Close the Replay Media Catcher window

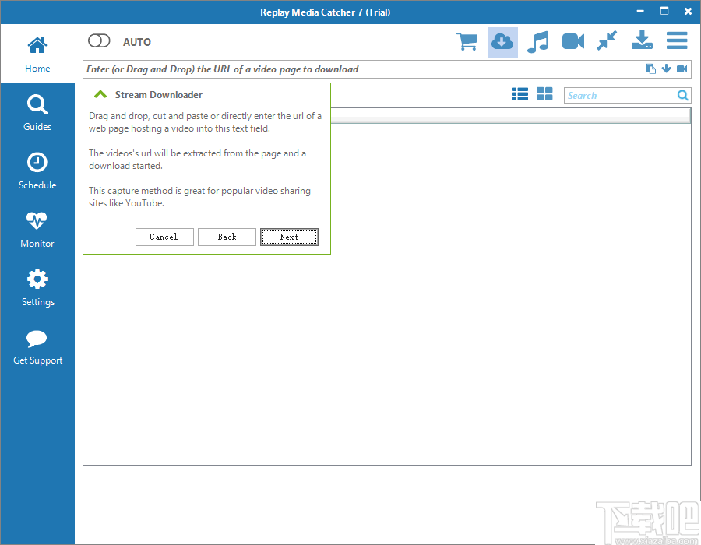click(688, 11)
